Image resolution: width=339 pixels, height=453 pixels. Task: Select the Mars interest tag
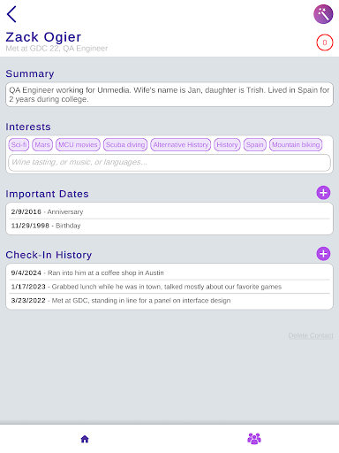[x=42, y=144]
